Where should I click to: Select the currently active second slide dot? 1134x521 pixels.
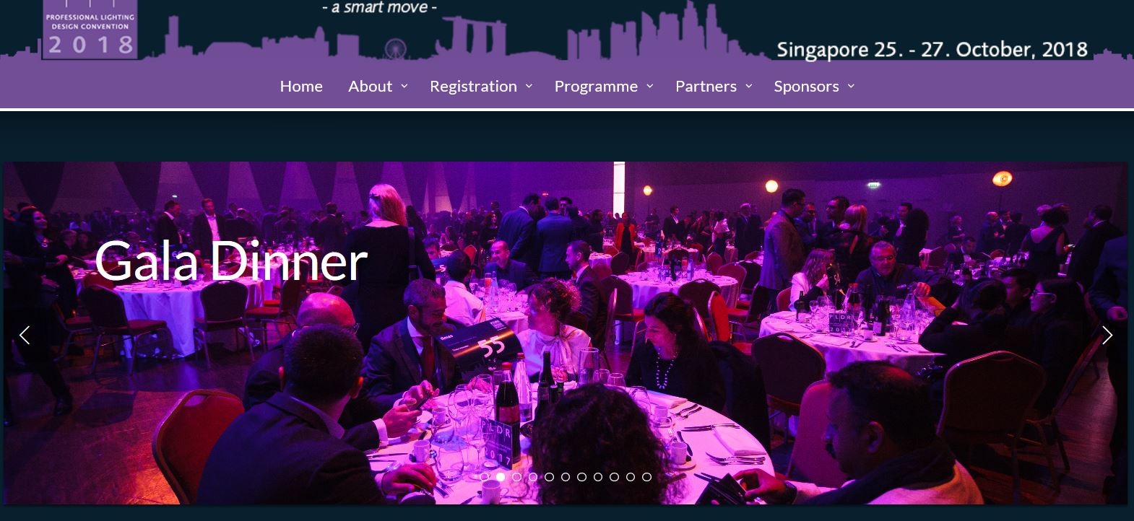[x=500, y=477]
